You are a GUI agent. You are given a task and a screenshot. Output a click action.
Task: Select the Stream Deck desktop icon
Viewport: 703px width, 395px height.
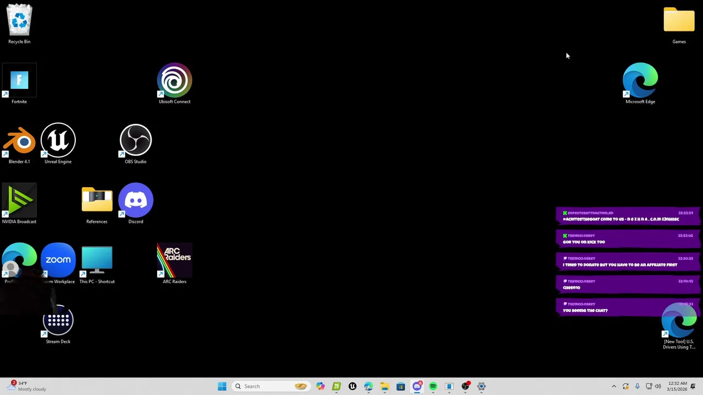pyautogui.click(x=58, y=324)
